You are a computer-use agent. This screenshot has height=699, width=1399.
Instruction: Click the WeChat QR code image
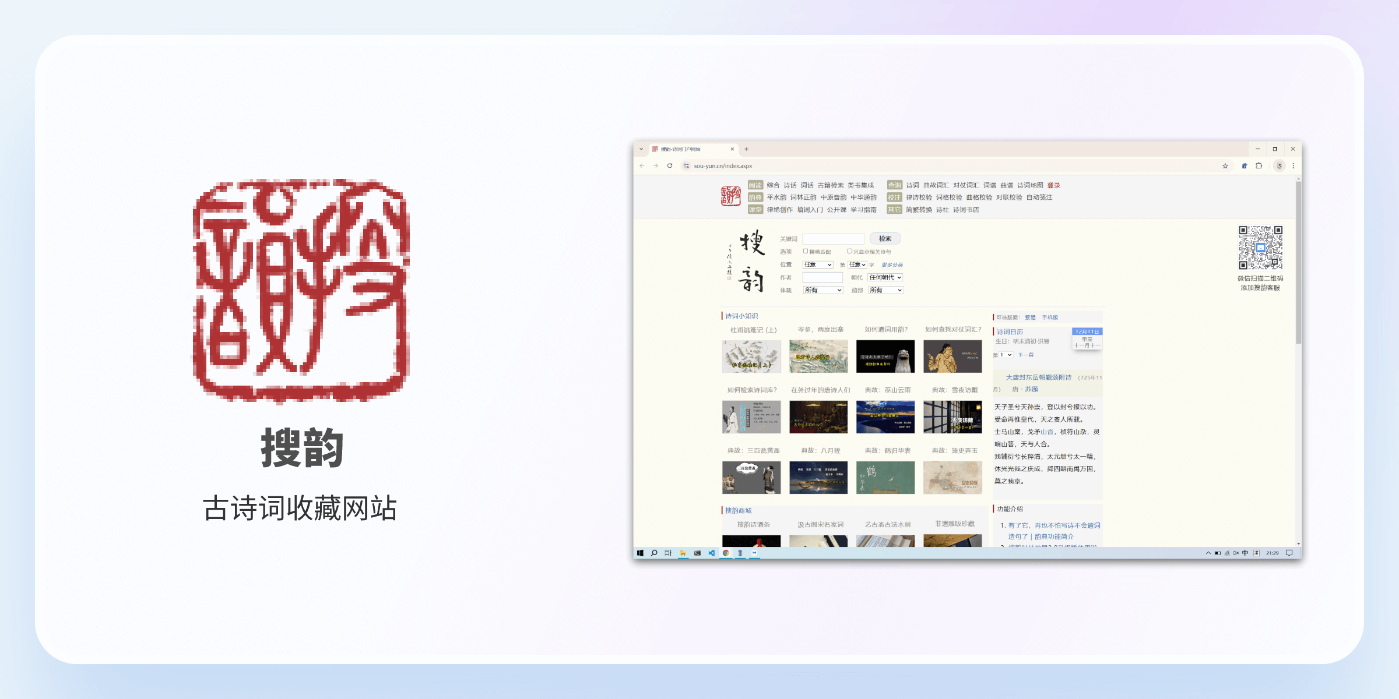1260,248
